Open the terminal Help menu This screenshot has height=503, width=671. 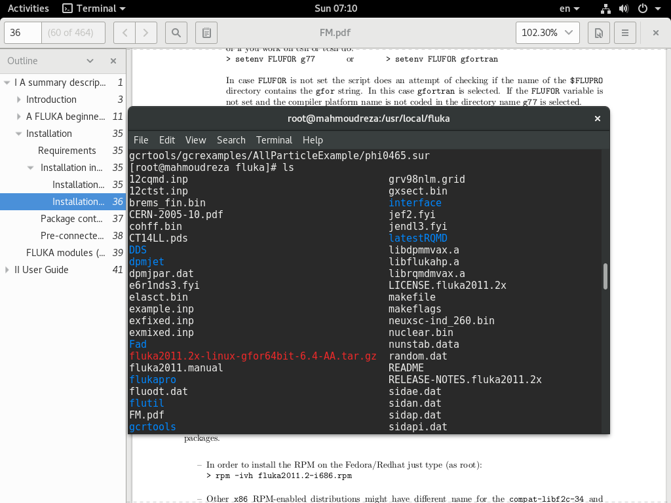click(x=313, y=140)
